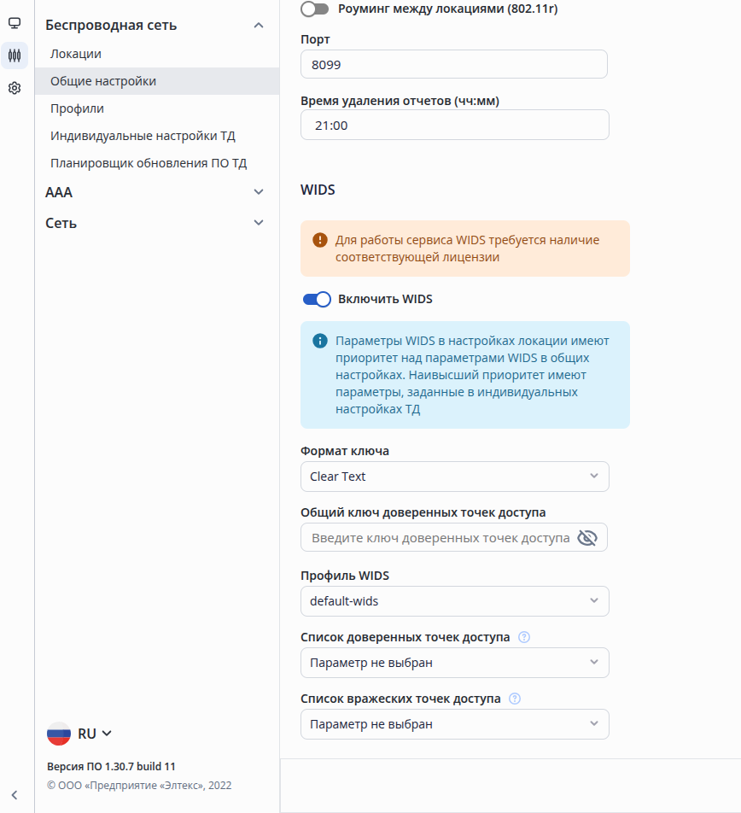Go to the Профили menu item
This screenshot has width=741, height=813.
(x=77, y=108)
